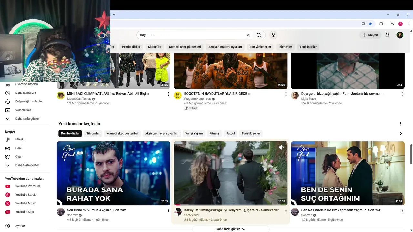Select top Pembe diziler filter chip
Viewport: 413px width, 232px height.
pyautogui.click(x=131, y=47)
